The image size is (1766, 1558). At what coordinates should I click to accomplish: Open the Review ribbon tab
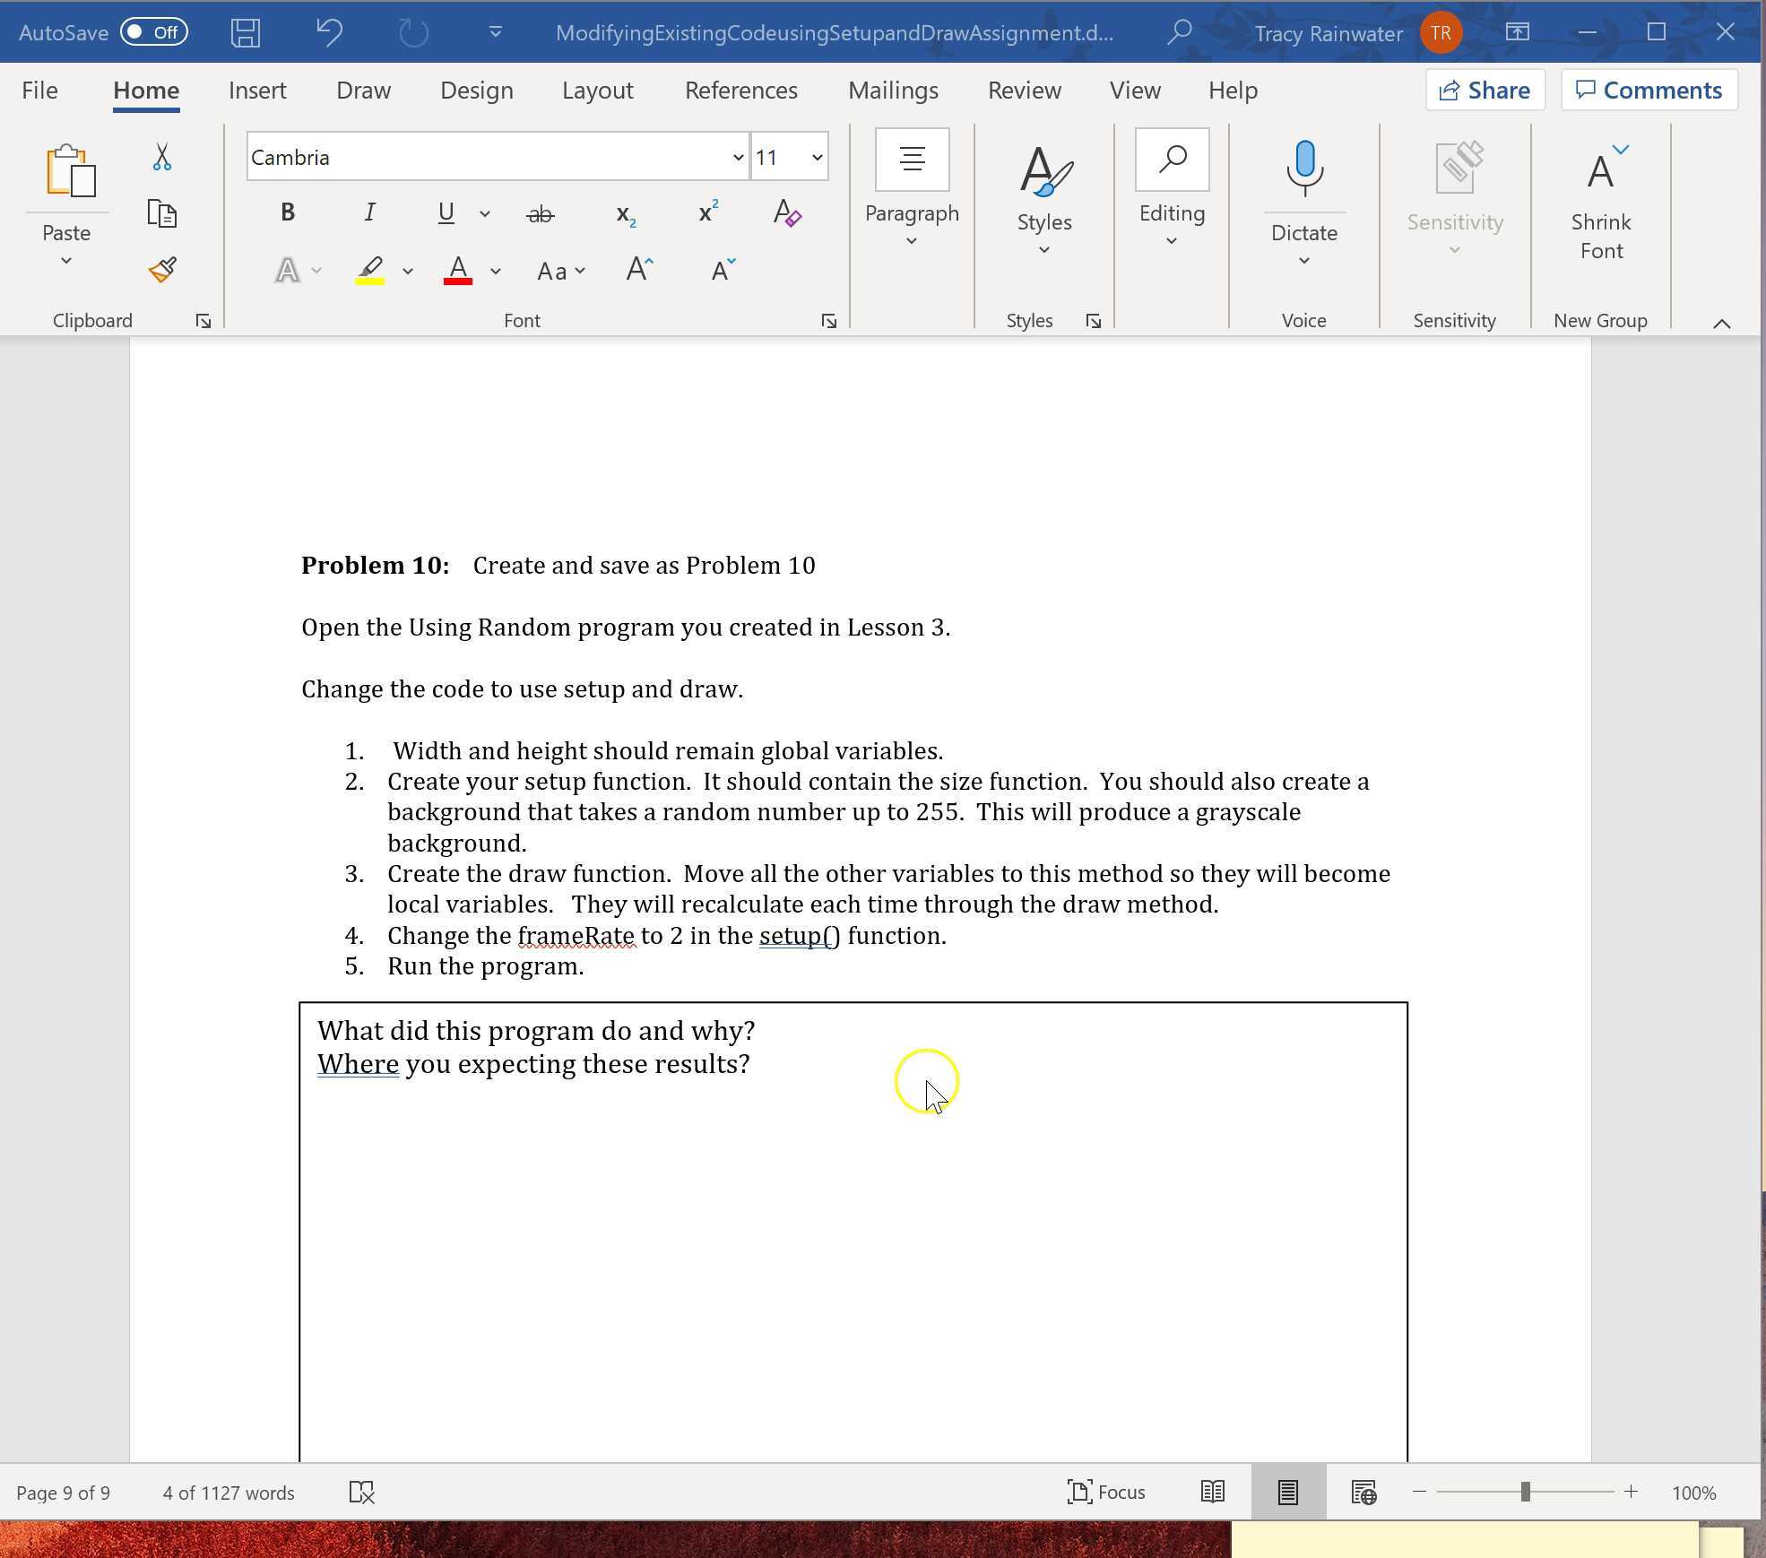tap(1024, 90)
